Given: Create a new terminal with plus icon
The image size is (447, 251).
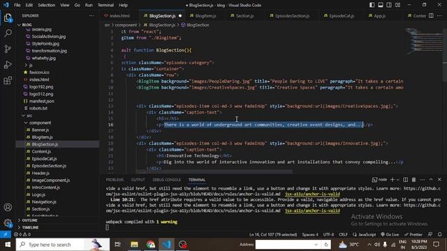Looking at the screenshot, I should point(393,180).
